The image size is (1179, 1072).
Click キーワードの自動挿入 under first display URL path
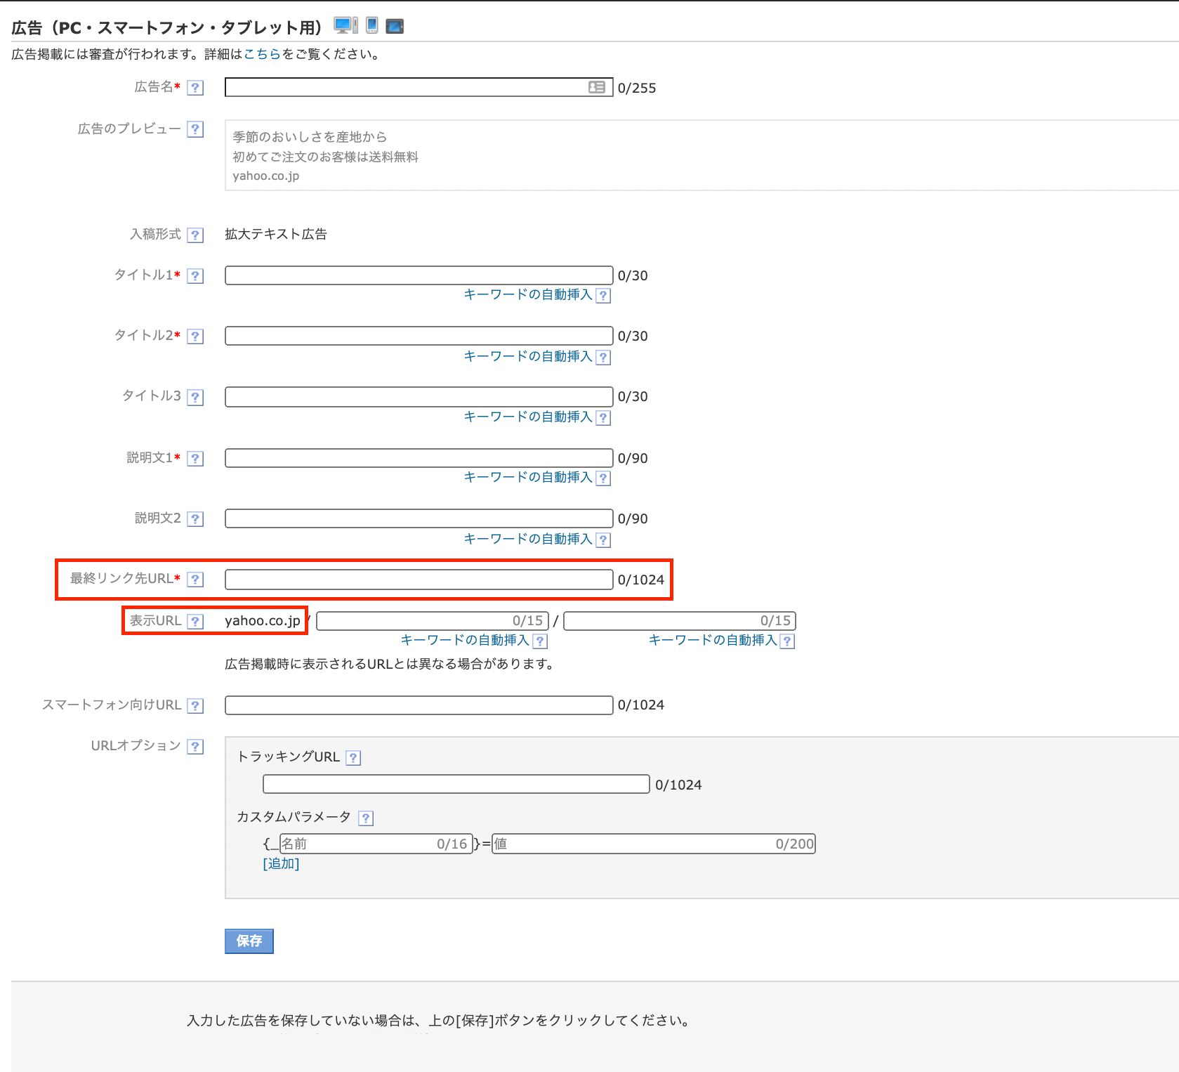465,640
